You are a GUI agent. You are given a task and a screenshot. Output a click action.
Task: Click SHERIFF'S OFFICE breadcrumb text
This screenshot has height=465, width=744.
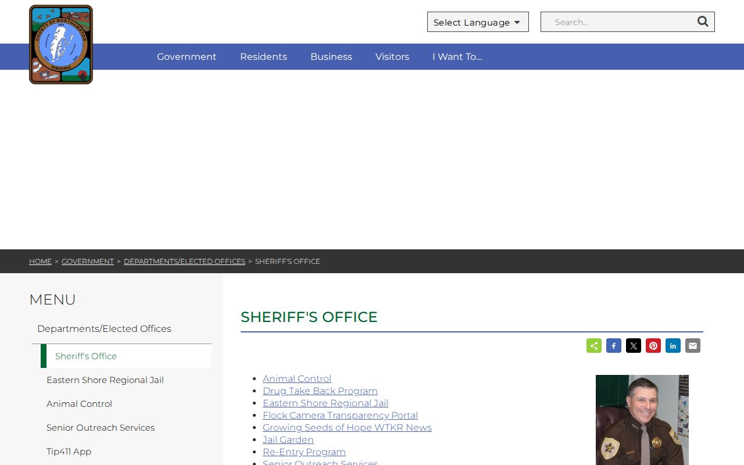click(x=288, y=262)
